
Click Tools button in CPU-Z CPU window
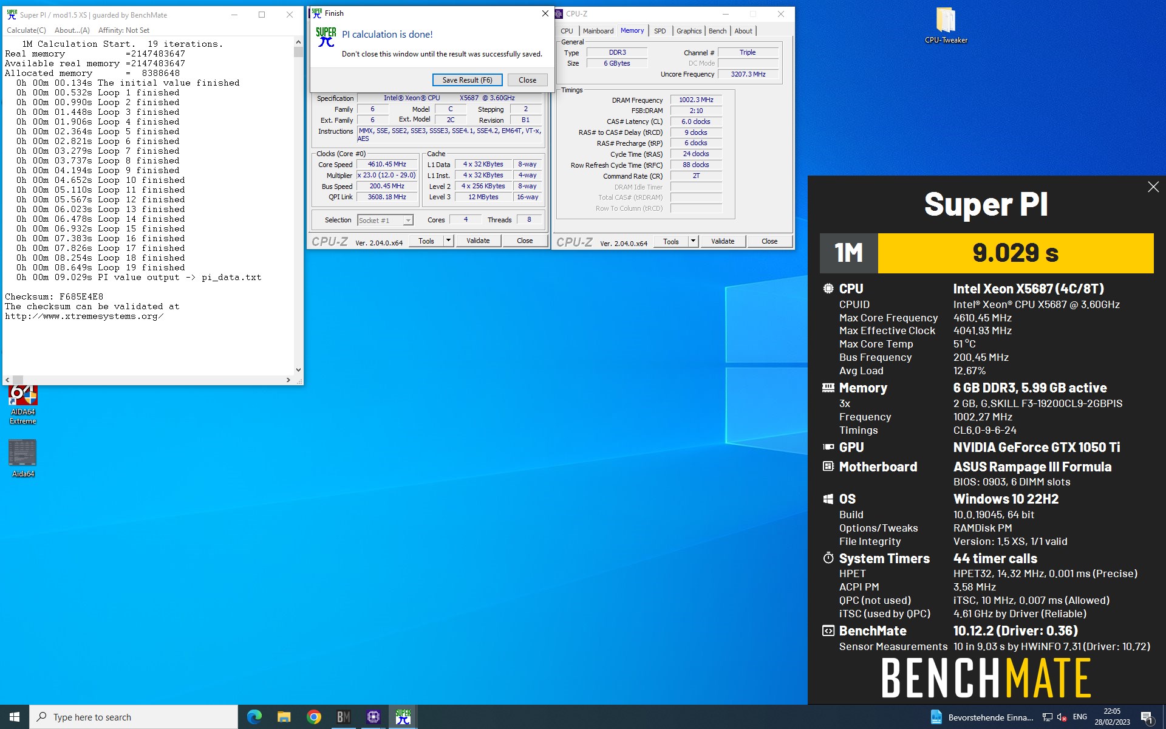(426, 241)
